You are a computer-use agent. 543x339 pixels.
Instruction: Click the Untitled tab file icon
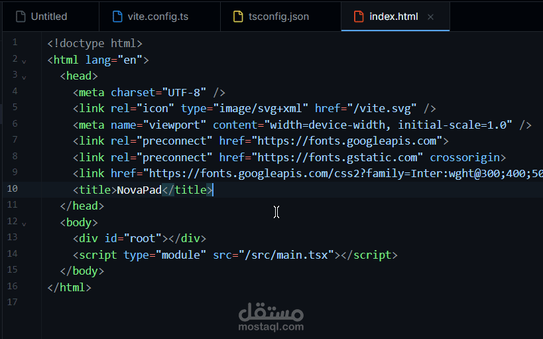[x=21, y=17]
